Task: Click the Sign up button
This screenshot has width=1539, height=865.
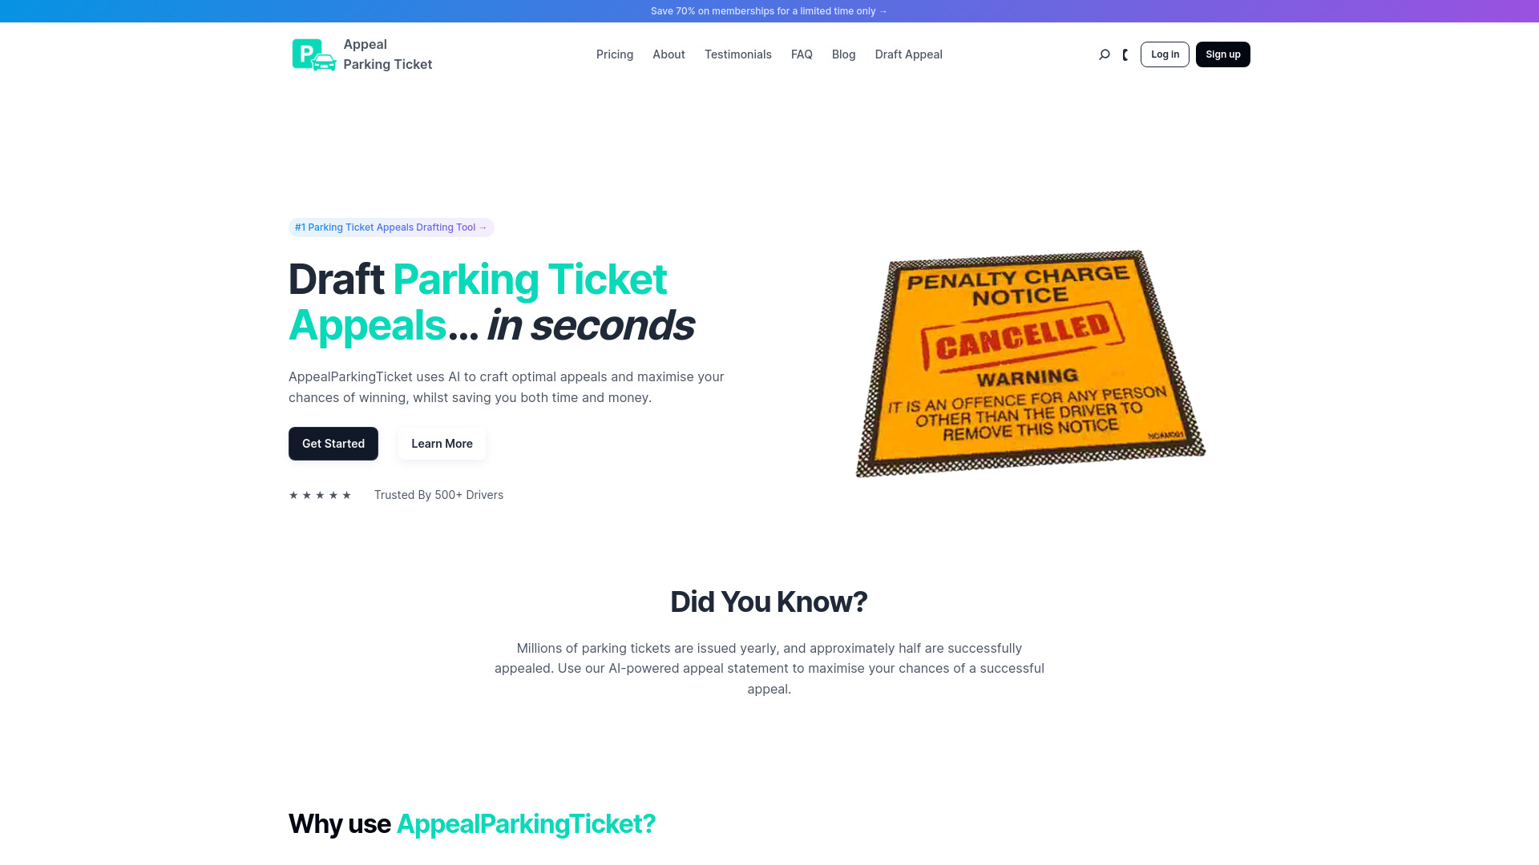Action: click(1223, 54)
